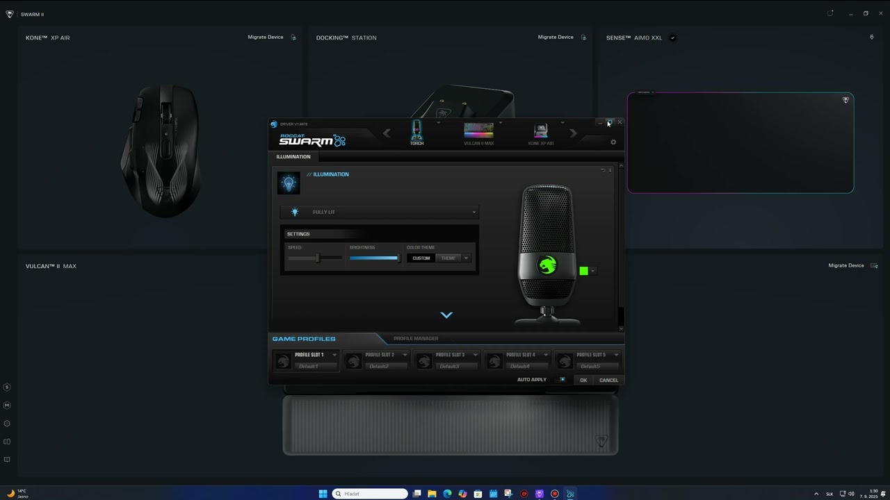Screen dimensions: 890x500
Task: Click the Swarm II sidebar gear icon
Action: [x=7, y=424]
